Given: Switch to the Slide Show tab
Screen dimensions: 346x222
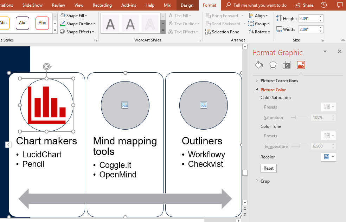Looking at the screenshot, I should point(32,5).
